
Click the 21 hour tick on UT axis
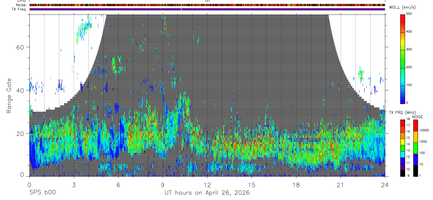click(x=341, y=184)
